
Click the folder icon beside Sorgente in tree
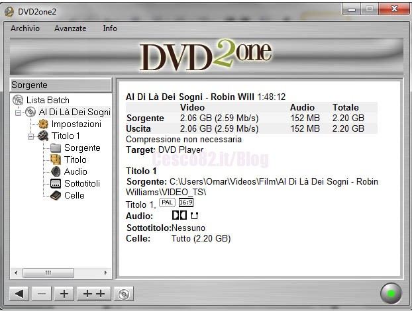click(56, 148)
